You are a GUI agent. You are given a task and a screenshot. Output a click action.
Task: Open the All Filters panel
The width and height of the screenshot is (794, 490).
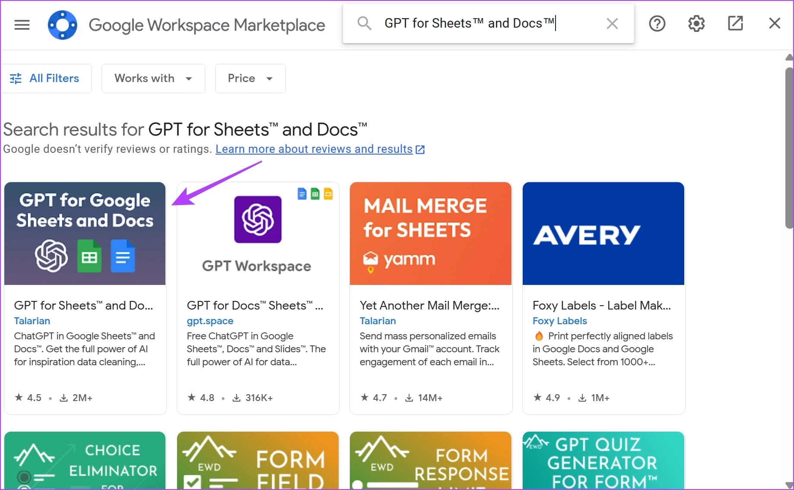click(x=45, y=78)
